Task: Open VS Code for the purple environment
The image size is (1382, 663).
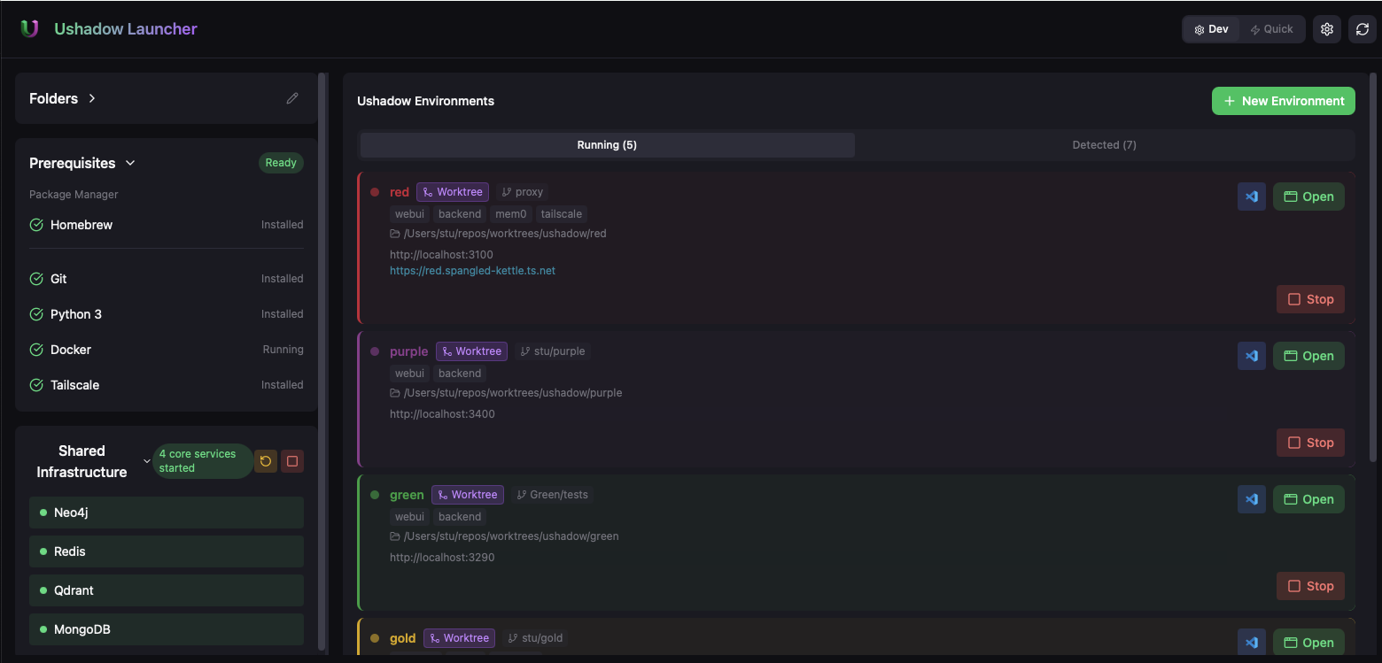Action: [1251, 355]
